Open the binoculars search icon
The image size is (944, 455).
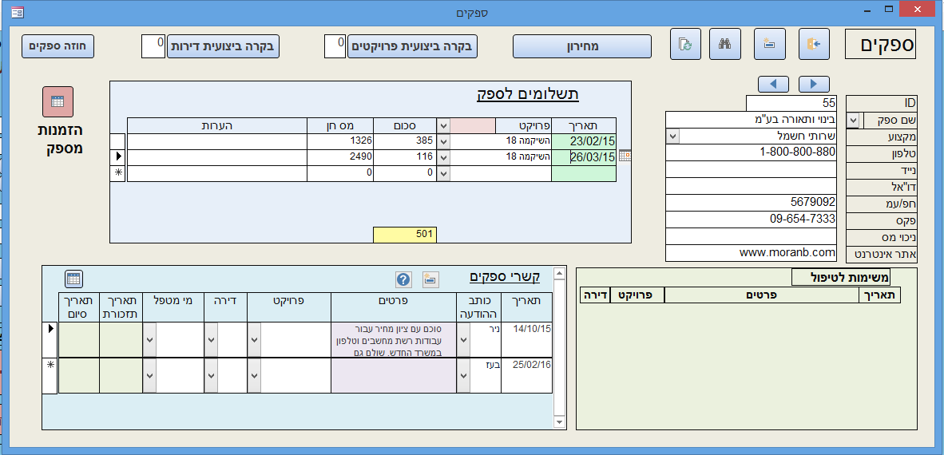click(725, 44)
